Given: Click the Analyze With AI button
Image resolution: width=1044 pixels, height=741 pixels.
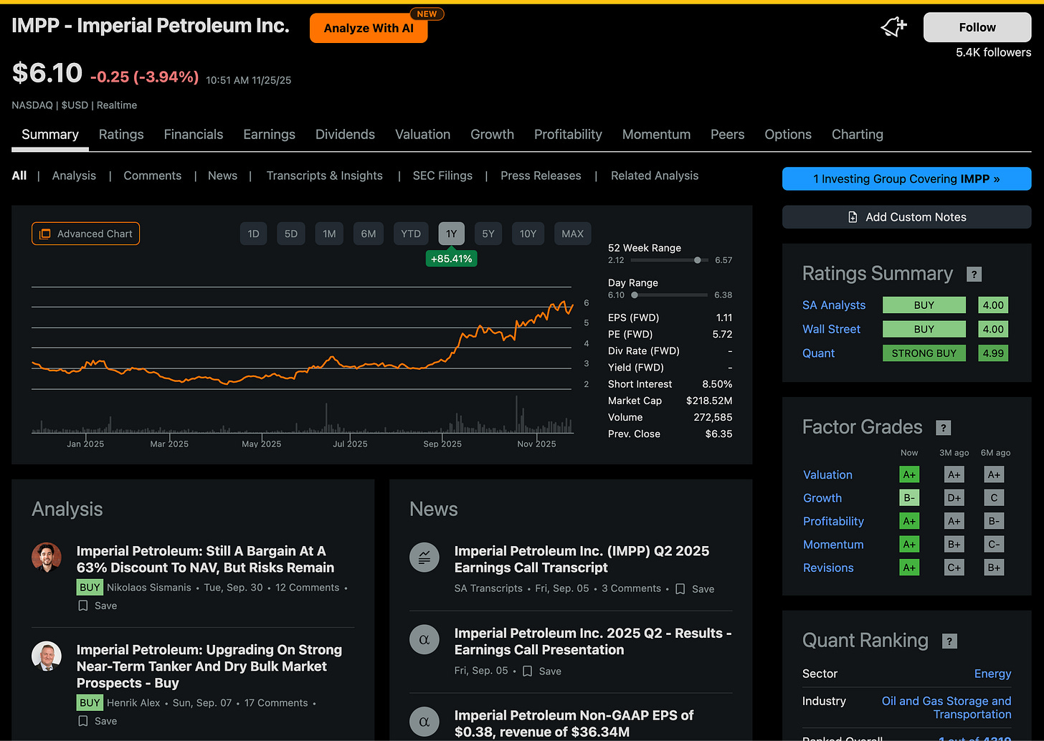Looking at the screenshot, I should [369, 28].
